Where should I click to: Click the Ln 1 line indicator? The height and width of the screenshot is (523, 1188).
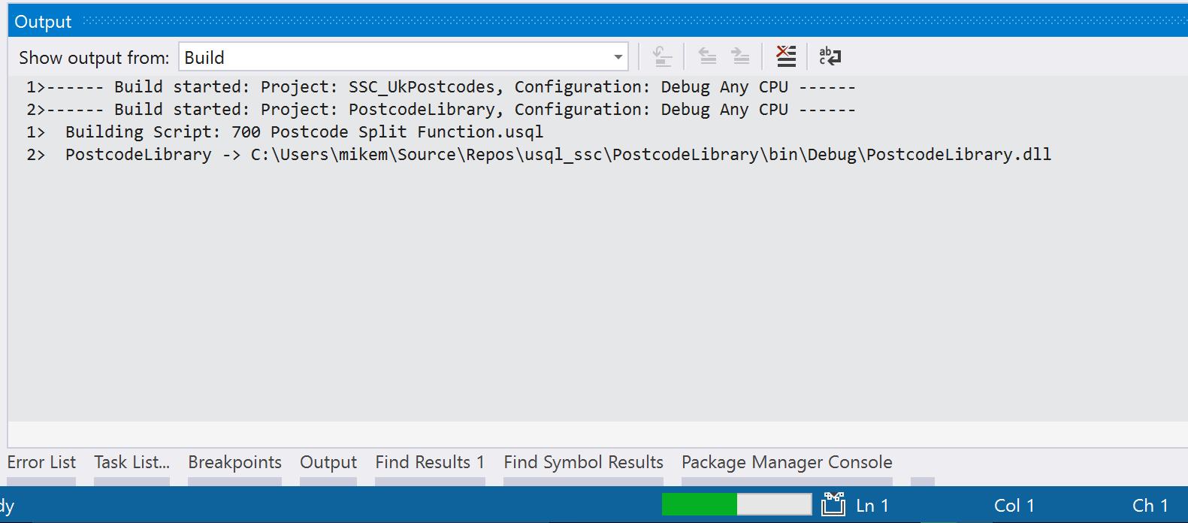[872, 506]
